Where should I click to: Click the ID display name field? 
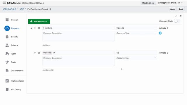coord(136,53)
